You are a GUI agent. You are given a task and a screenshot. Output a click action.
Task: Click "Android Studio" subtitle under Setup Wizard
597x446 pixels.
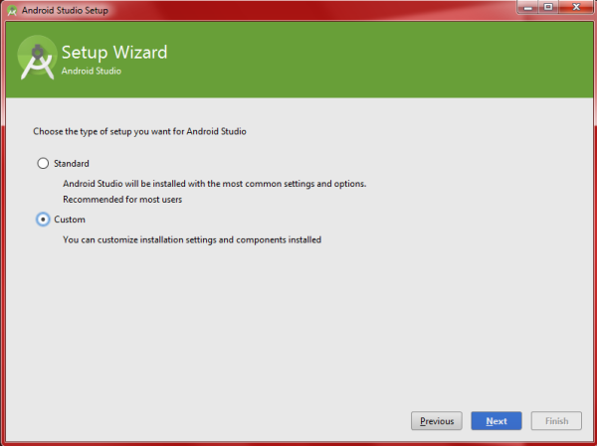tap(91, 72)
